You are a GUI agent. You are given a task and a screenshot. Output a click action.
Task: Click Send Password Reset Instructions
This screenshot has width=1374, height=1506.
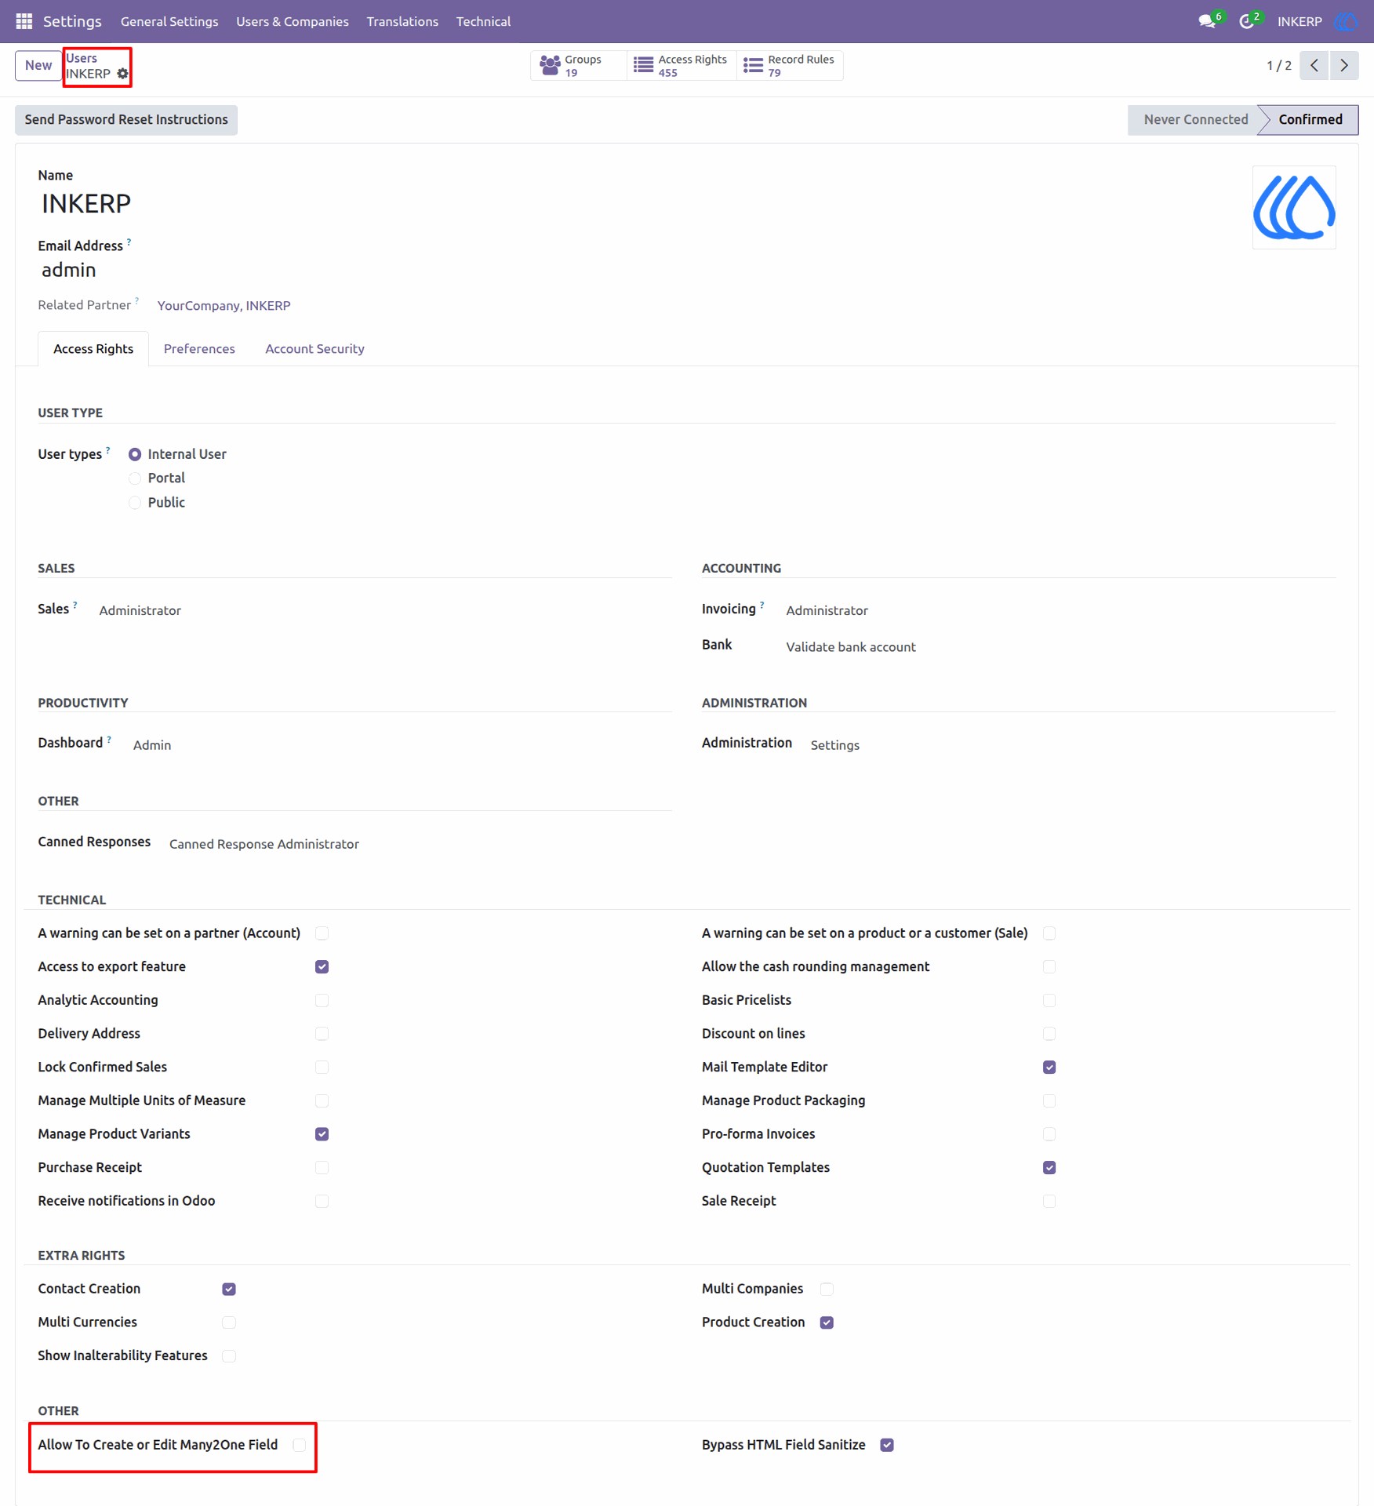[126, 120]
